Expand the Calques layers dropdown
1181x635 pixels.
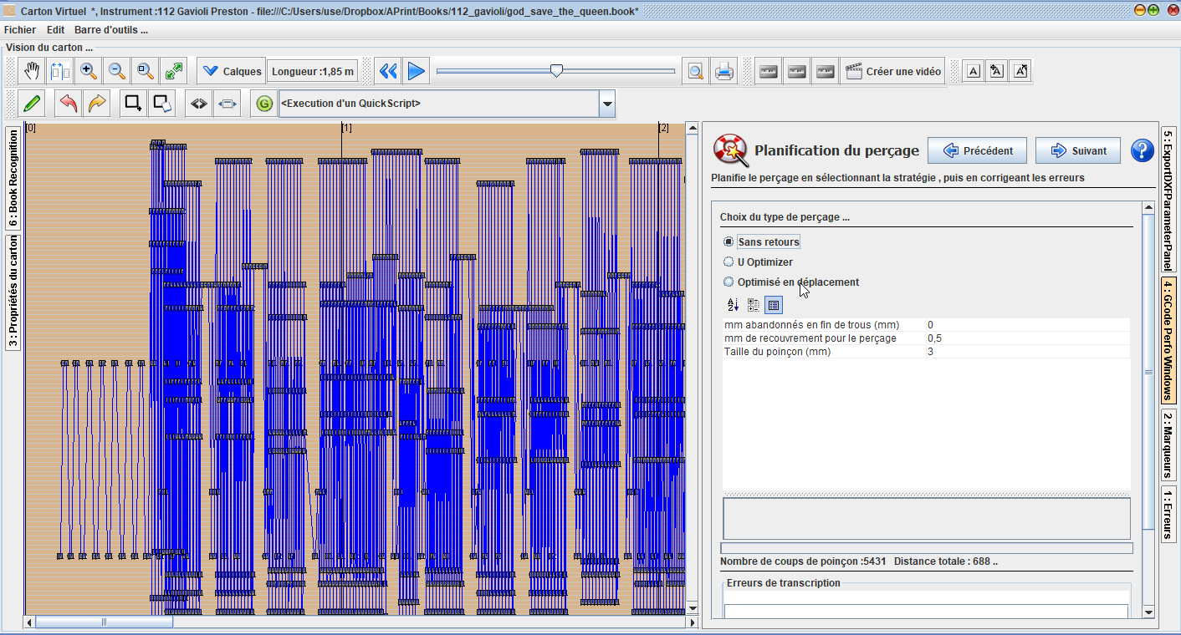pos(231,72)
